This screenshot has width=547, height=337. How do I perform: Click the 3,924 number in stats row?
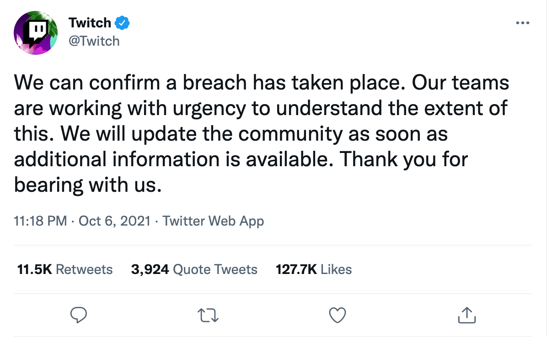(150, 269)
